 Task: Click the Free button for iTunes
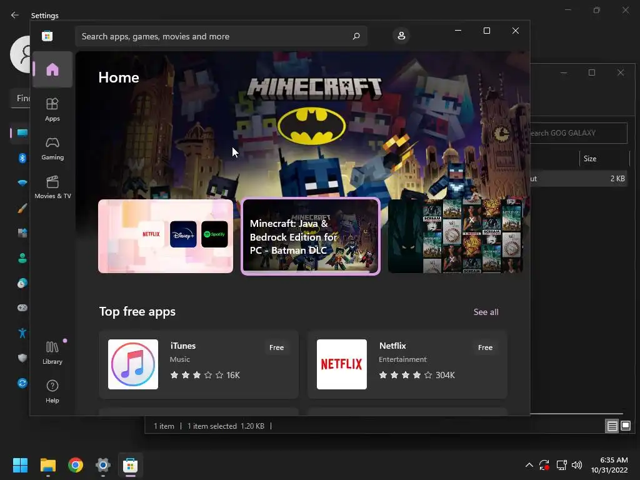[276, 347]
